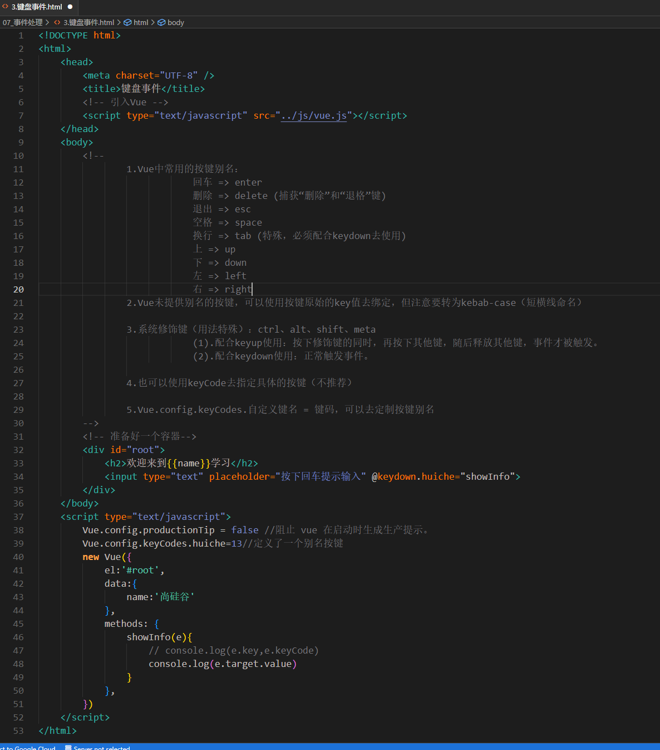Click line number 53 in the gutter
660x750 pixels.
click(18, 730)
